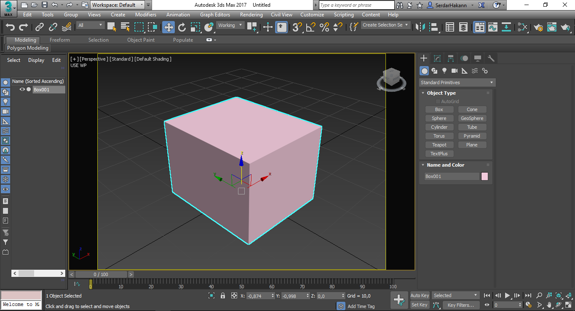Open the Modify panel tab
Viewport: 575px width, 311px height.
point(437,58)
